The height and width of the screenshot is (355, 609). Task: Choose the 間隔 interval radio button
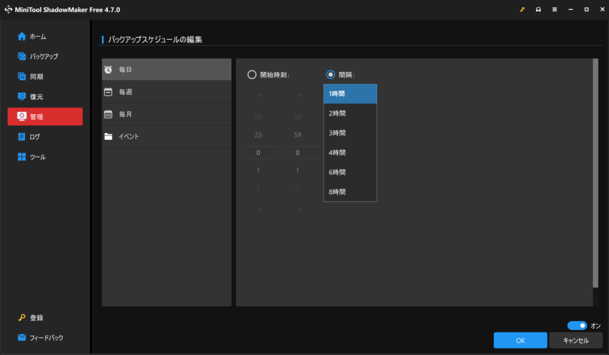click(x=331, y=74)
